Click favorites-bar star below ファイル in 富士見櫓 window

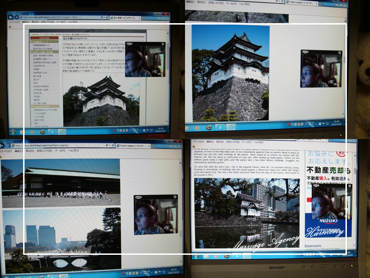pyautogui.click(x=10, y=27)
